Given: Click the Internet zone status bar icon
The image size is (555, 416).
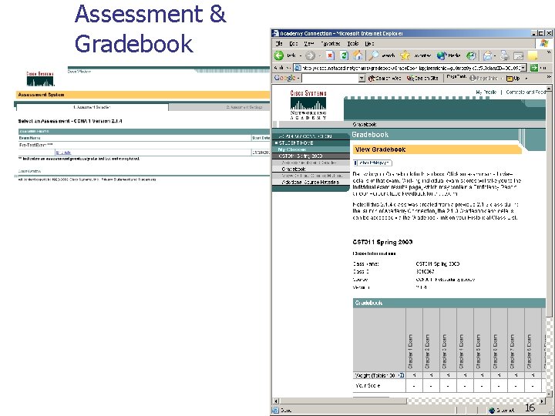Looking at the screenshot, I should click(x=491, y=411).
